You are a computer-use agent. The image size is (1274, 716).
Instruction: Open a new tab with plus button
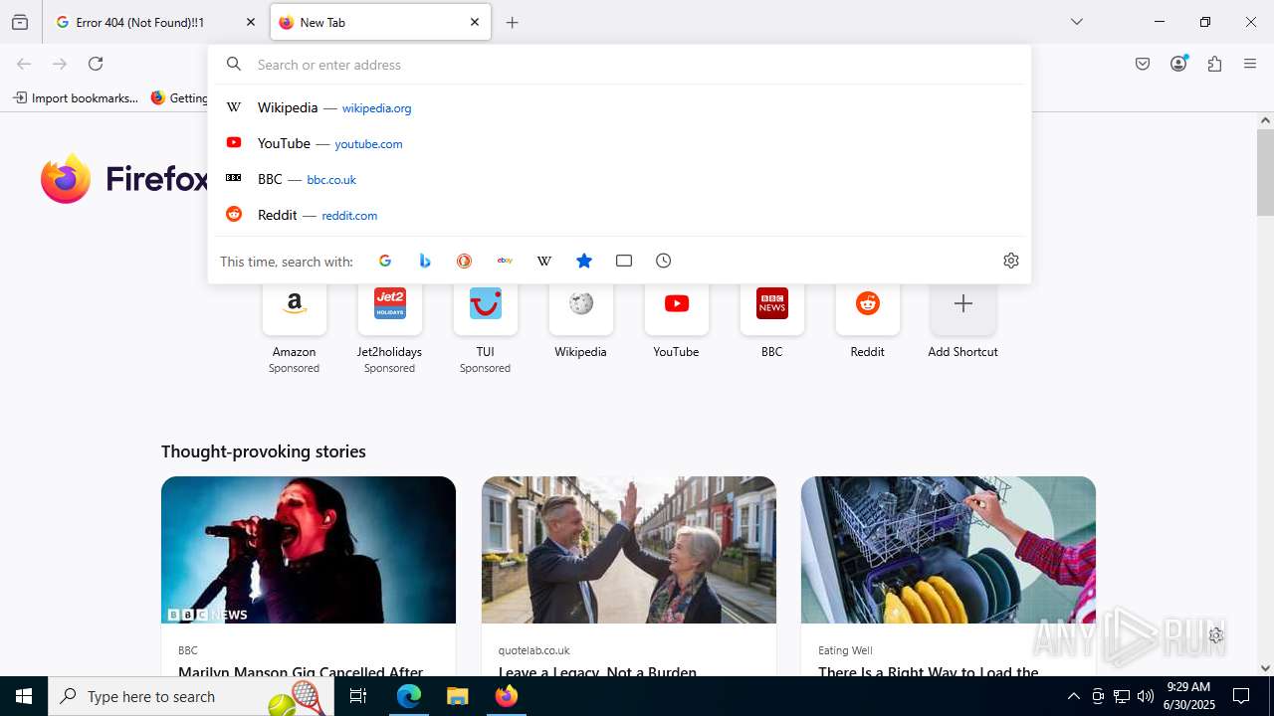pyautogui.click(x=512, y=22)
